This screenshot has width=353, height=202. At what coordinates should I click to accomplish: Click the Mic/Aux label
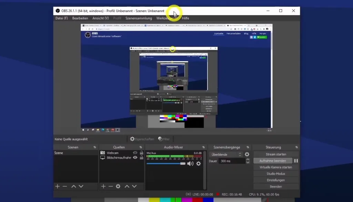pyautogui.click(x=151, y=153)
